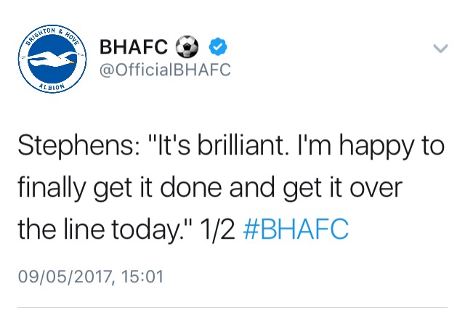Open the @OfficialBHAFC handle
The width and height of the screenshot is (465, 315).
(x=165, y=70)
